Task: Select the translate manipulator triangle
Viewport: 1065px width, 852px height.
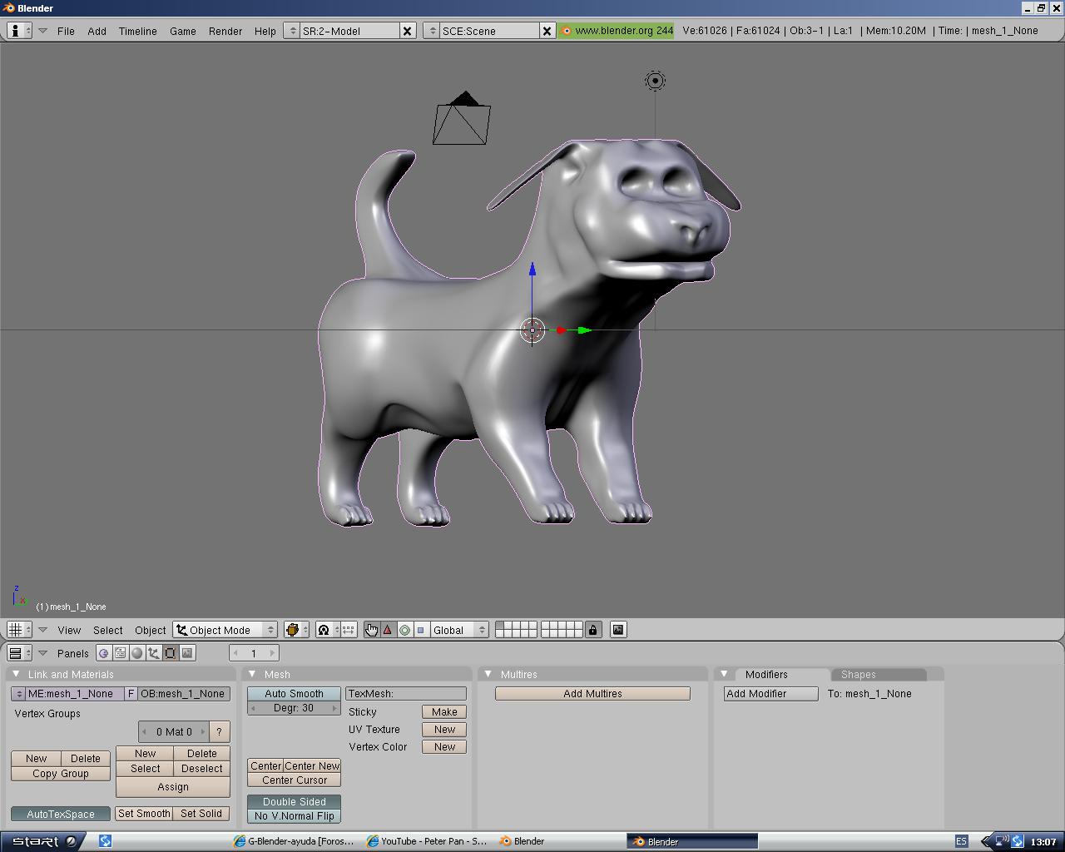Action: (x=388, y=630)
